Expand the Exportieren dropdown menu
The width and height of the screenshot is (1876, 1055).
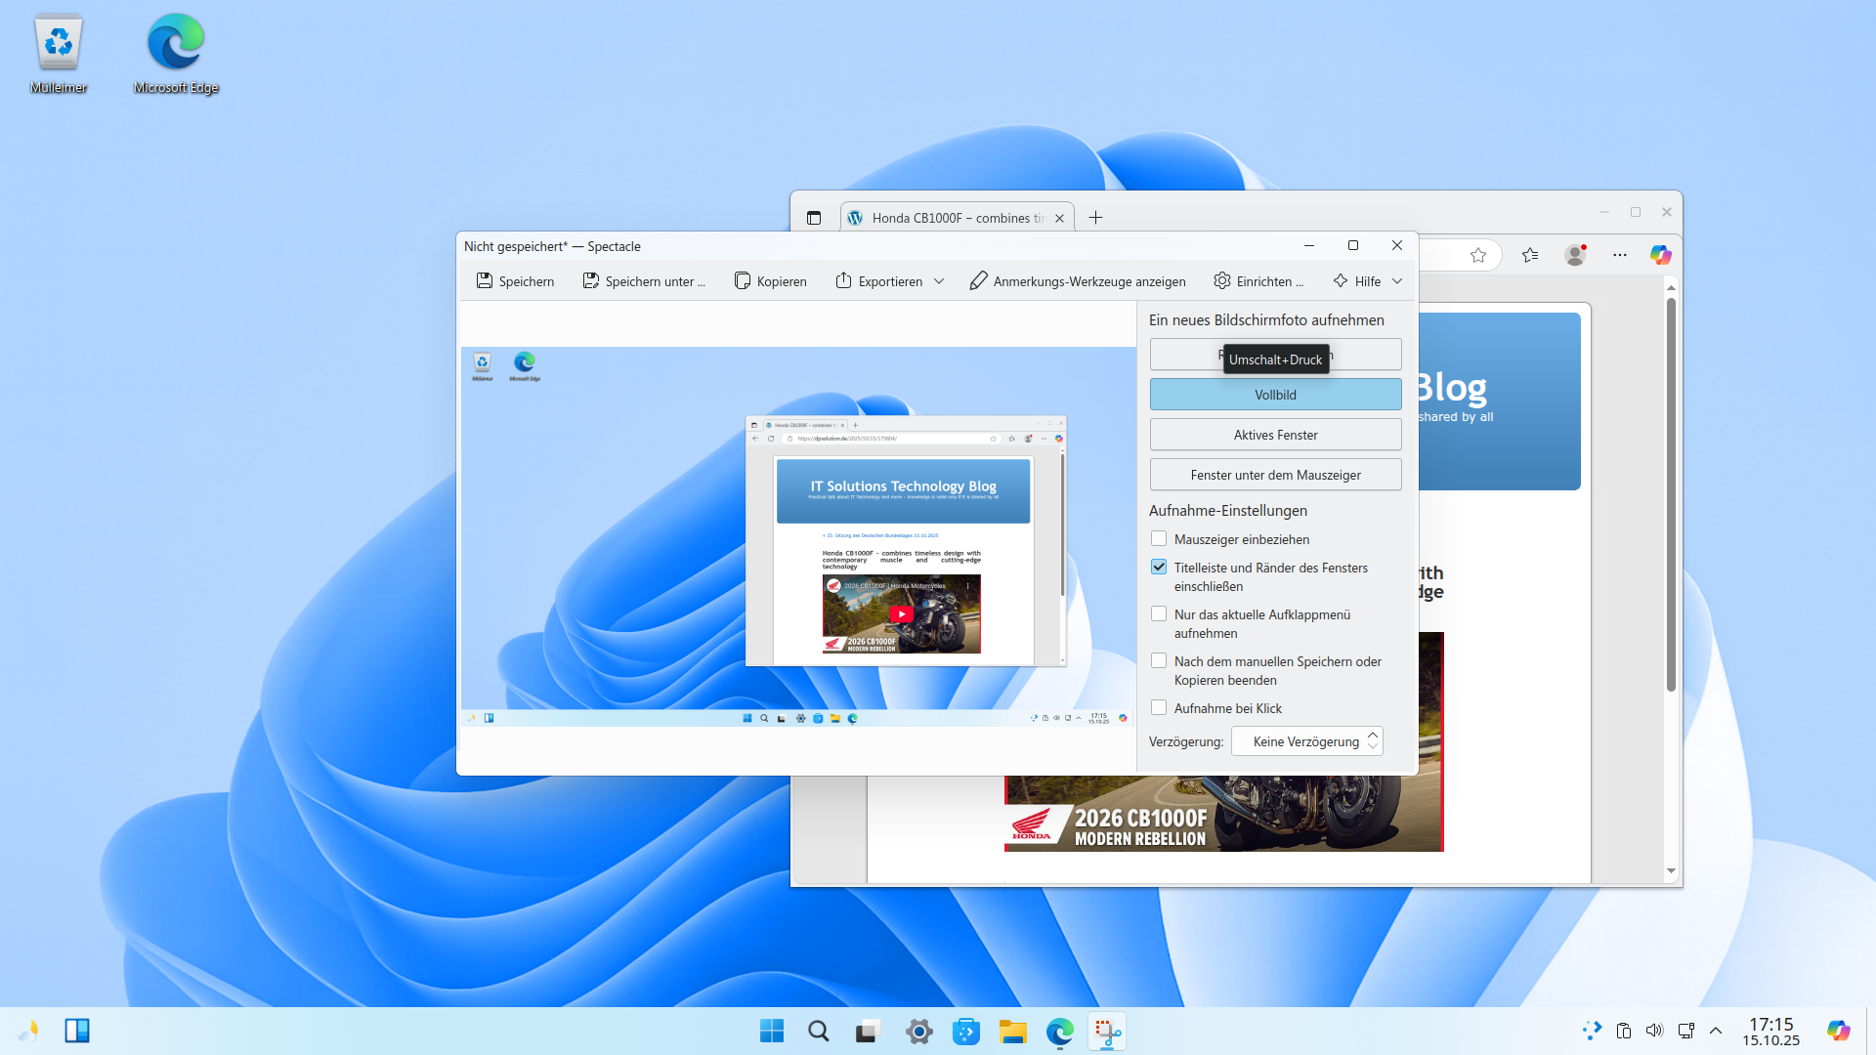pos(939,281)
